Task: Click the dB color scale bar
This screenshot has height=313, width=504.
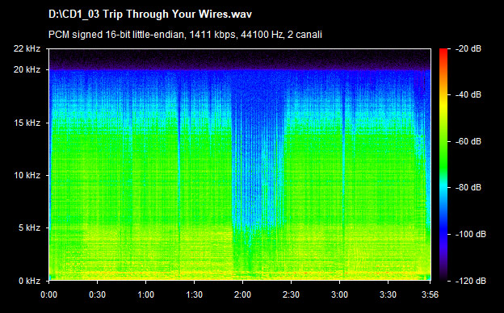Action: pos(443,165)
